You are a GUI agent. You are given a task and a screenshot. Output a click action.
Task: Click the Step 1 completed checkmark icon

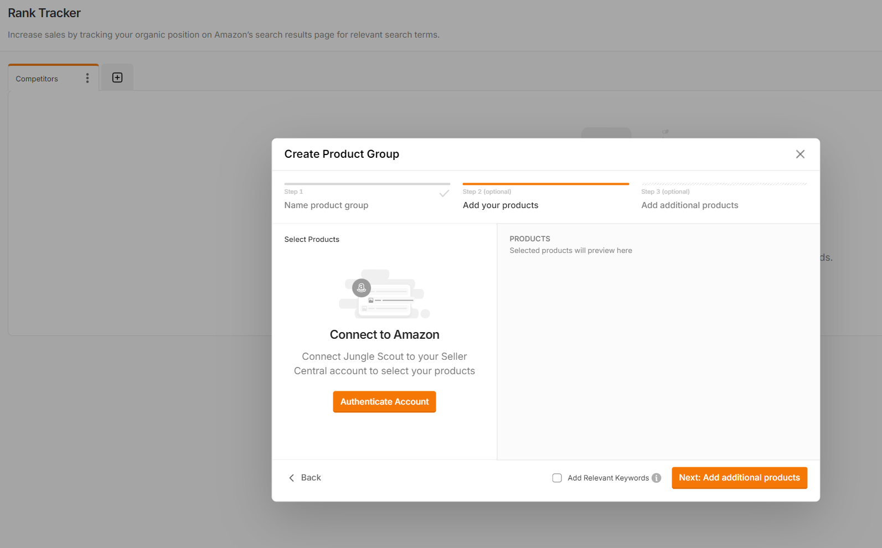tap(444, 194)
